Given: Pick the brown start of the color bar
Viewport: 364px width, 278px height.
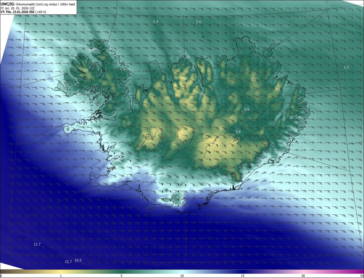Looking at the screenshot, I should point(3,271).
